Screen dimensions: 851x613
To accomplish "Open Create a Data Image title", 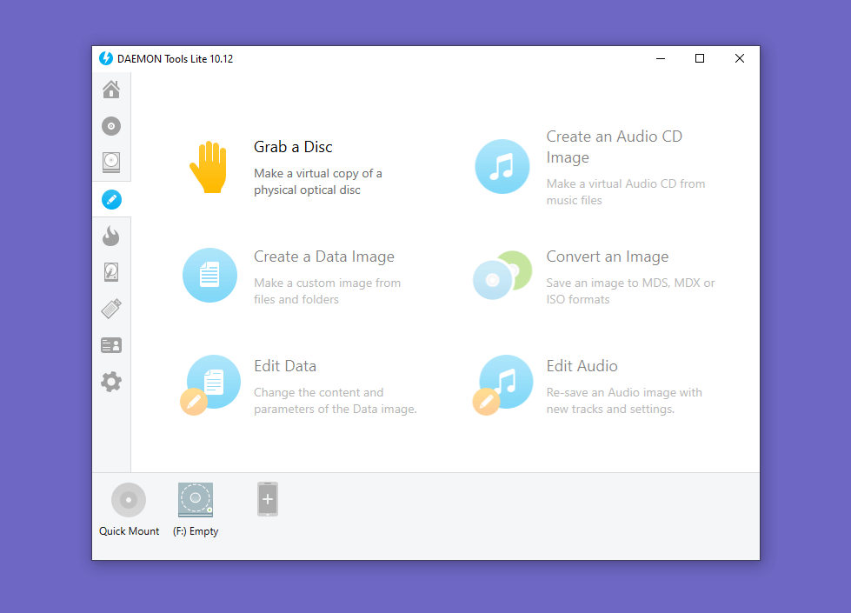I will 324,257.
